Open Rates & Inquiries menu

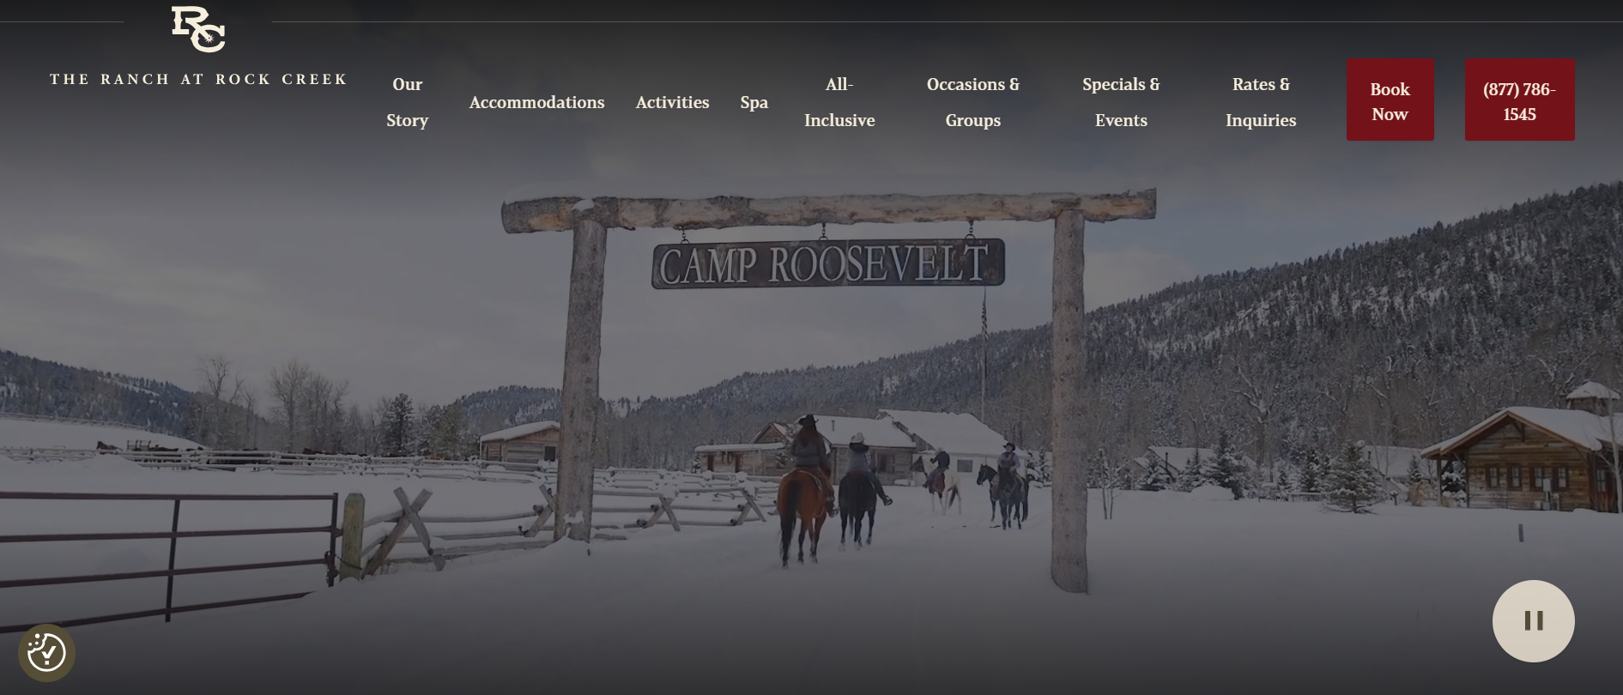click(x=1261, y=102)
